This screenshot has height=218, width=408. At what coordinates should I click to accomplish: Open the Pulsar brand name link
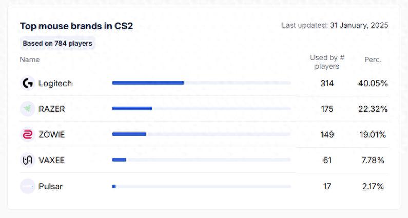pyautogui.click(x=51, y=186)
